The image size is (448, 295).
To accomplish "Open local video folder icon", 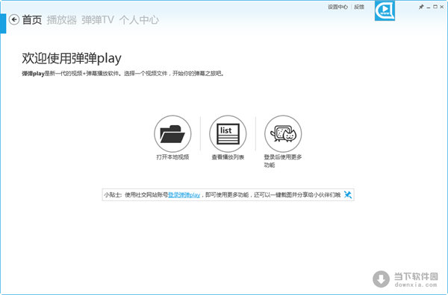I will [172, 133].
